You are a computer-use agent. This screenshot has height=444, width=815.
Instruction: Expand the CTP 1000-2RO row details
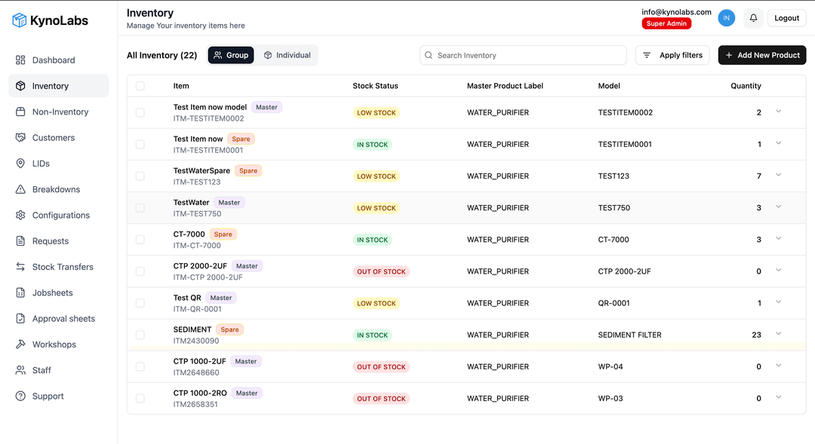click(x=779, y=397)
